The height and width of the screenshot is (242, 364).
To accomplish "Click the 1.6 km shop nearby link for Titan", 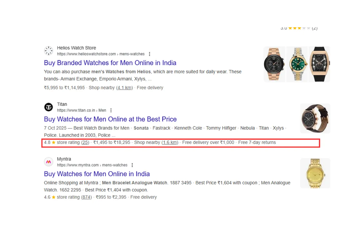I will point(170,142).
